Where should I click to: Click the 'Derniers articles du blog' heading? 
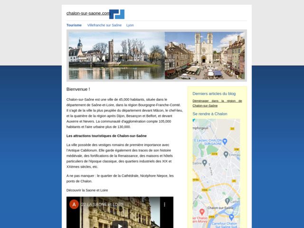214,94
